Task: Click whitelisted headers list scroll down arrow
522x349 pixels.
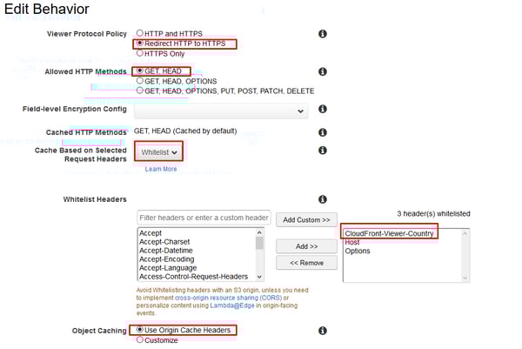Action: point(465,278)
